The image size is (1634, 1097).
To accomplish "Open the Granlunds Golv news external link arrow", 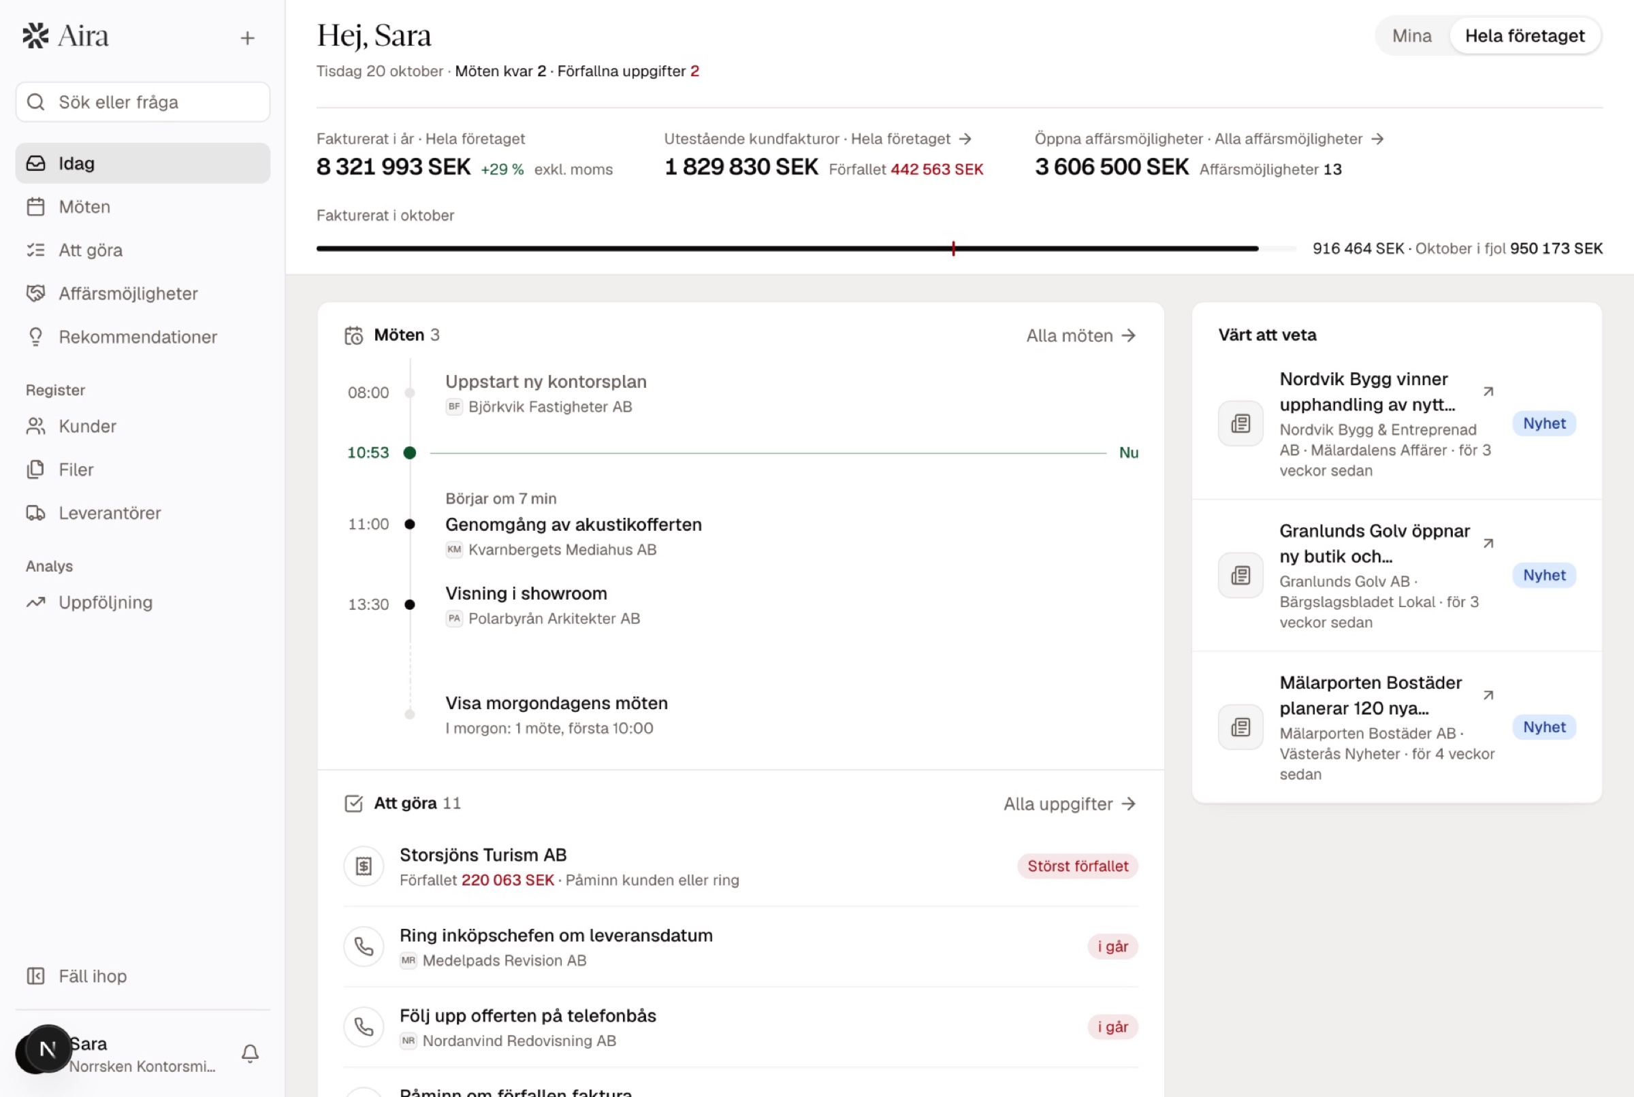I will [1488, 544].
